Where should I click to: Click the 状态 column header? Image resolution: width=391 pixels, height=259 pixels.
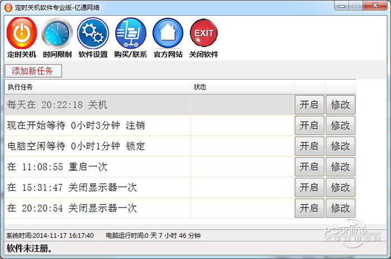coord(242,87)
